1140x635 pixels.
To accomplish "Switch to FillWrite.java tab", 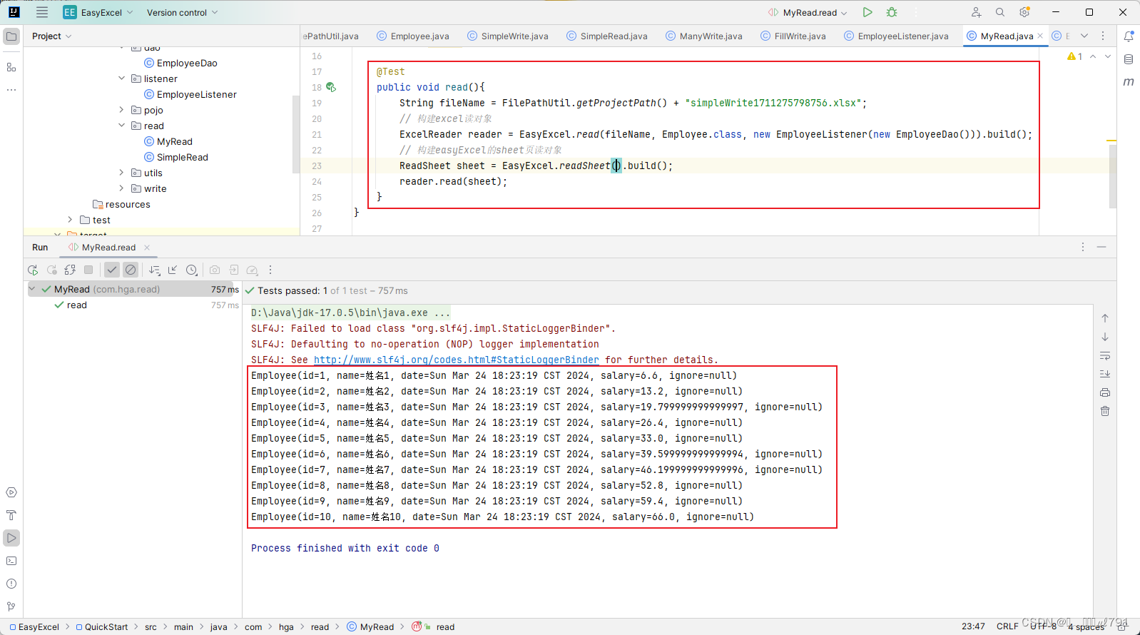I will (x=793, y=36).
